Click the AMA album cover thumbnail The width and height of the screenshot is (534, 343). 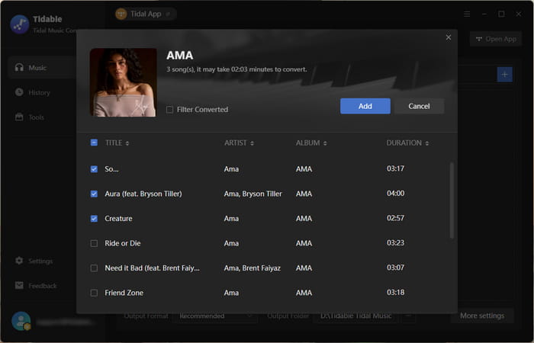[x=124, y=82]
